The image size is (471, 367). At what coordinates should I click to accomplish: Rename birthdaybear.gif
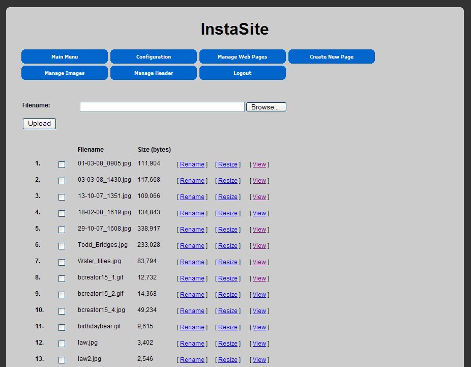pos(192,327)
